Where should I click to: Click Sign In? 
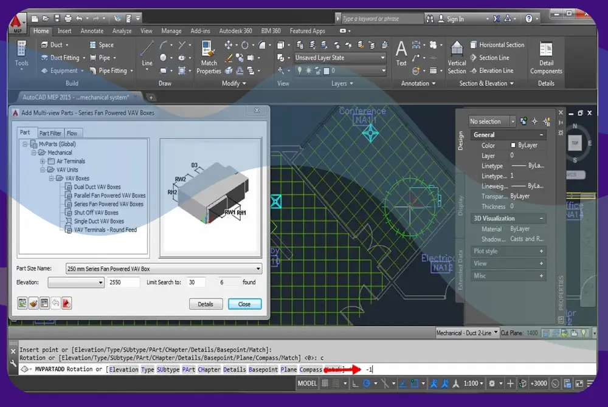[x=455, y=19]
